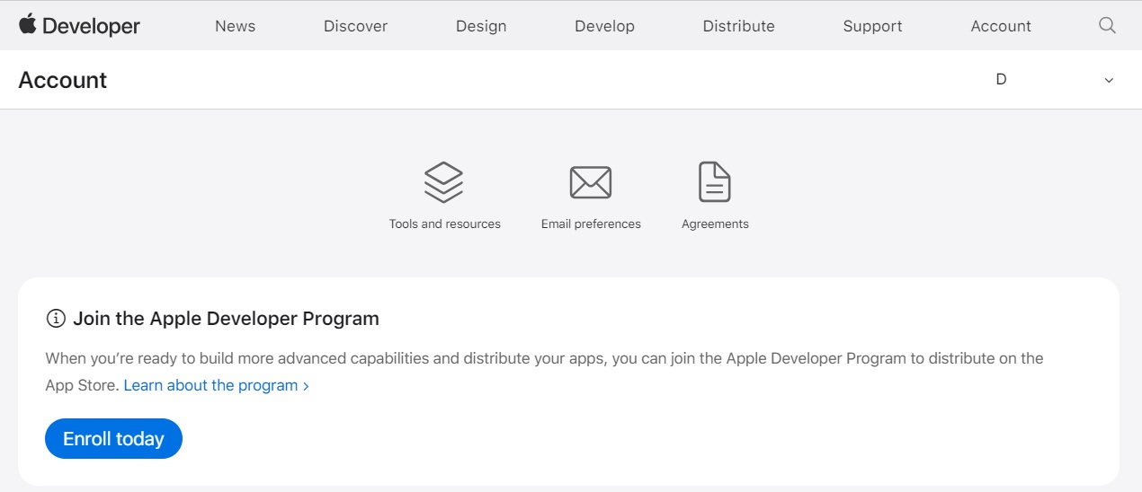Open search with the magnifier icon

[x=1107, y=25]
